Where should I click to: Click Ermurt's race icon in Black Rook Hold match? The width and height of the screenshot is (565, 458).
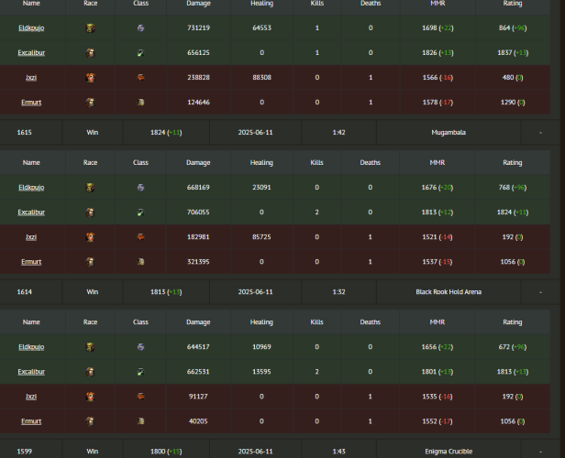[90, 421]
